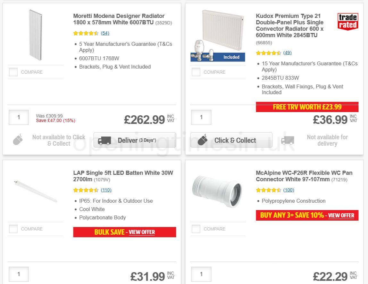Open the Kudox Premium Type 21 product title
368x284 pixels.
coord(289,26)
